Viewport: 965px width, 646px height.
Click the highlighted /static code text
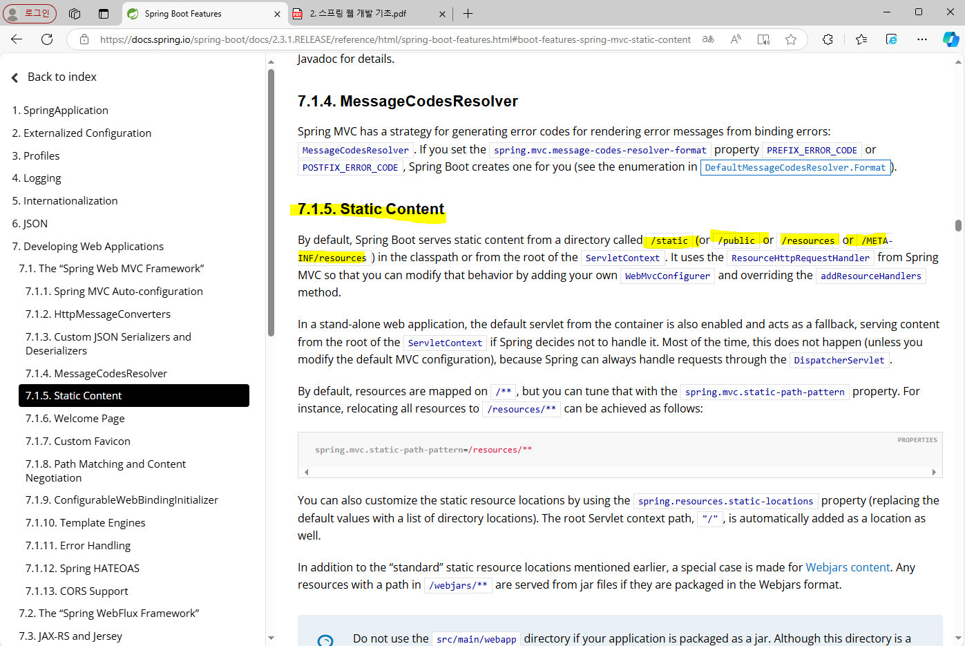click(669, 240)
